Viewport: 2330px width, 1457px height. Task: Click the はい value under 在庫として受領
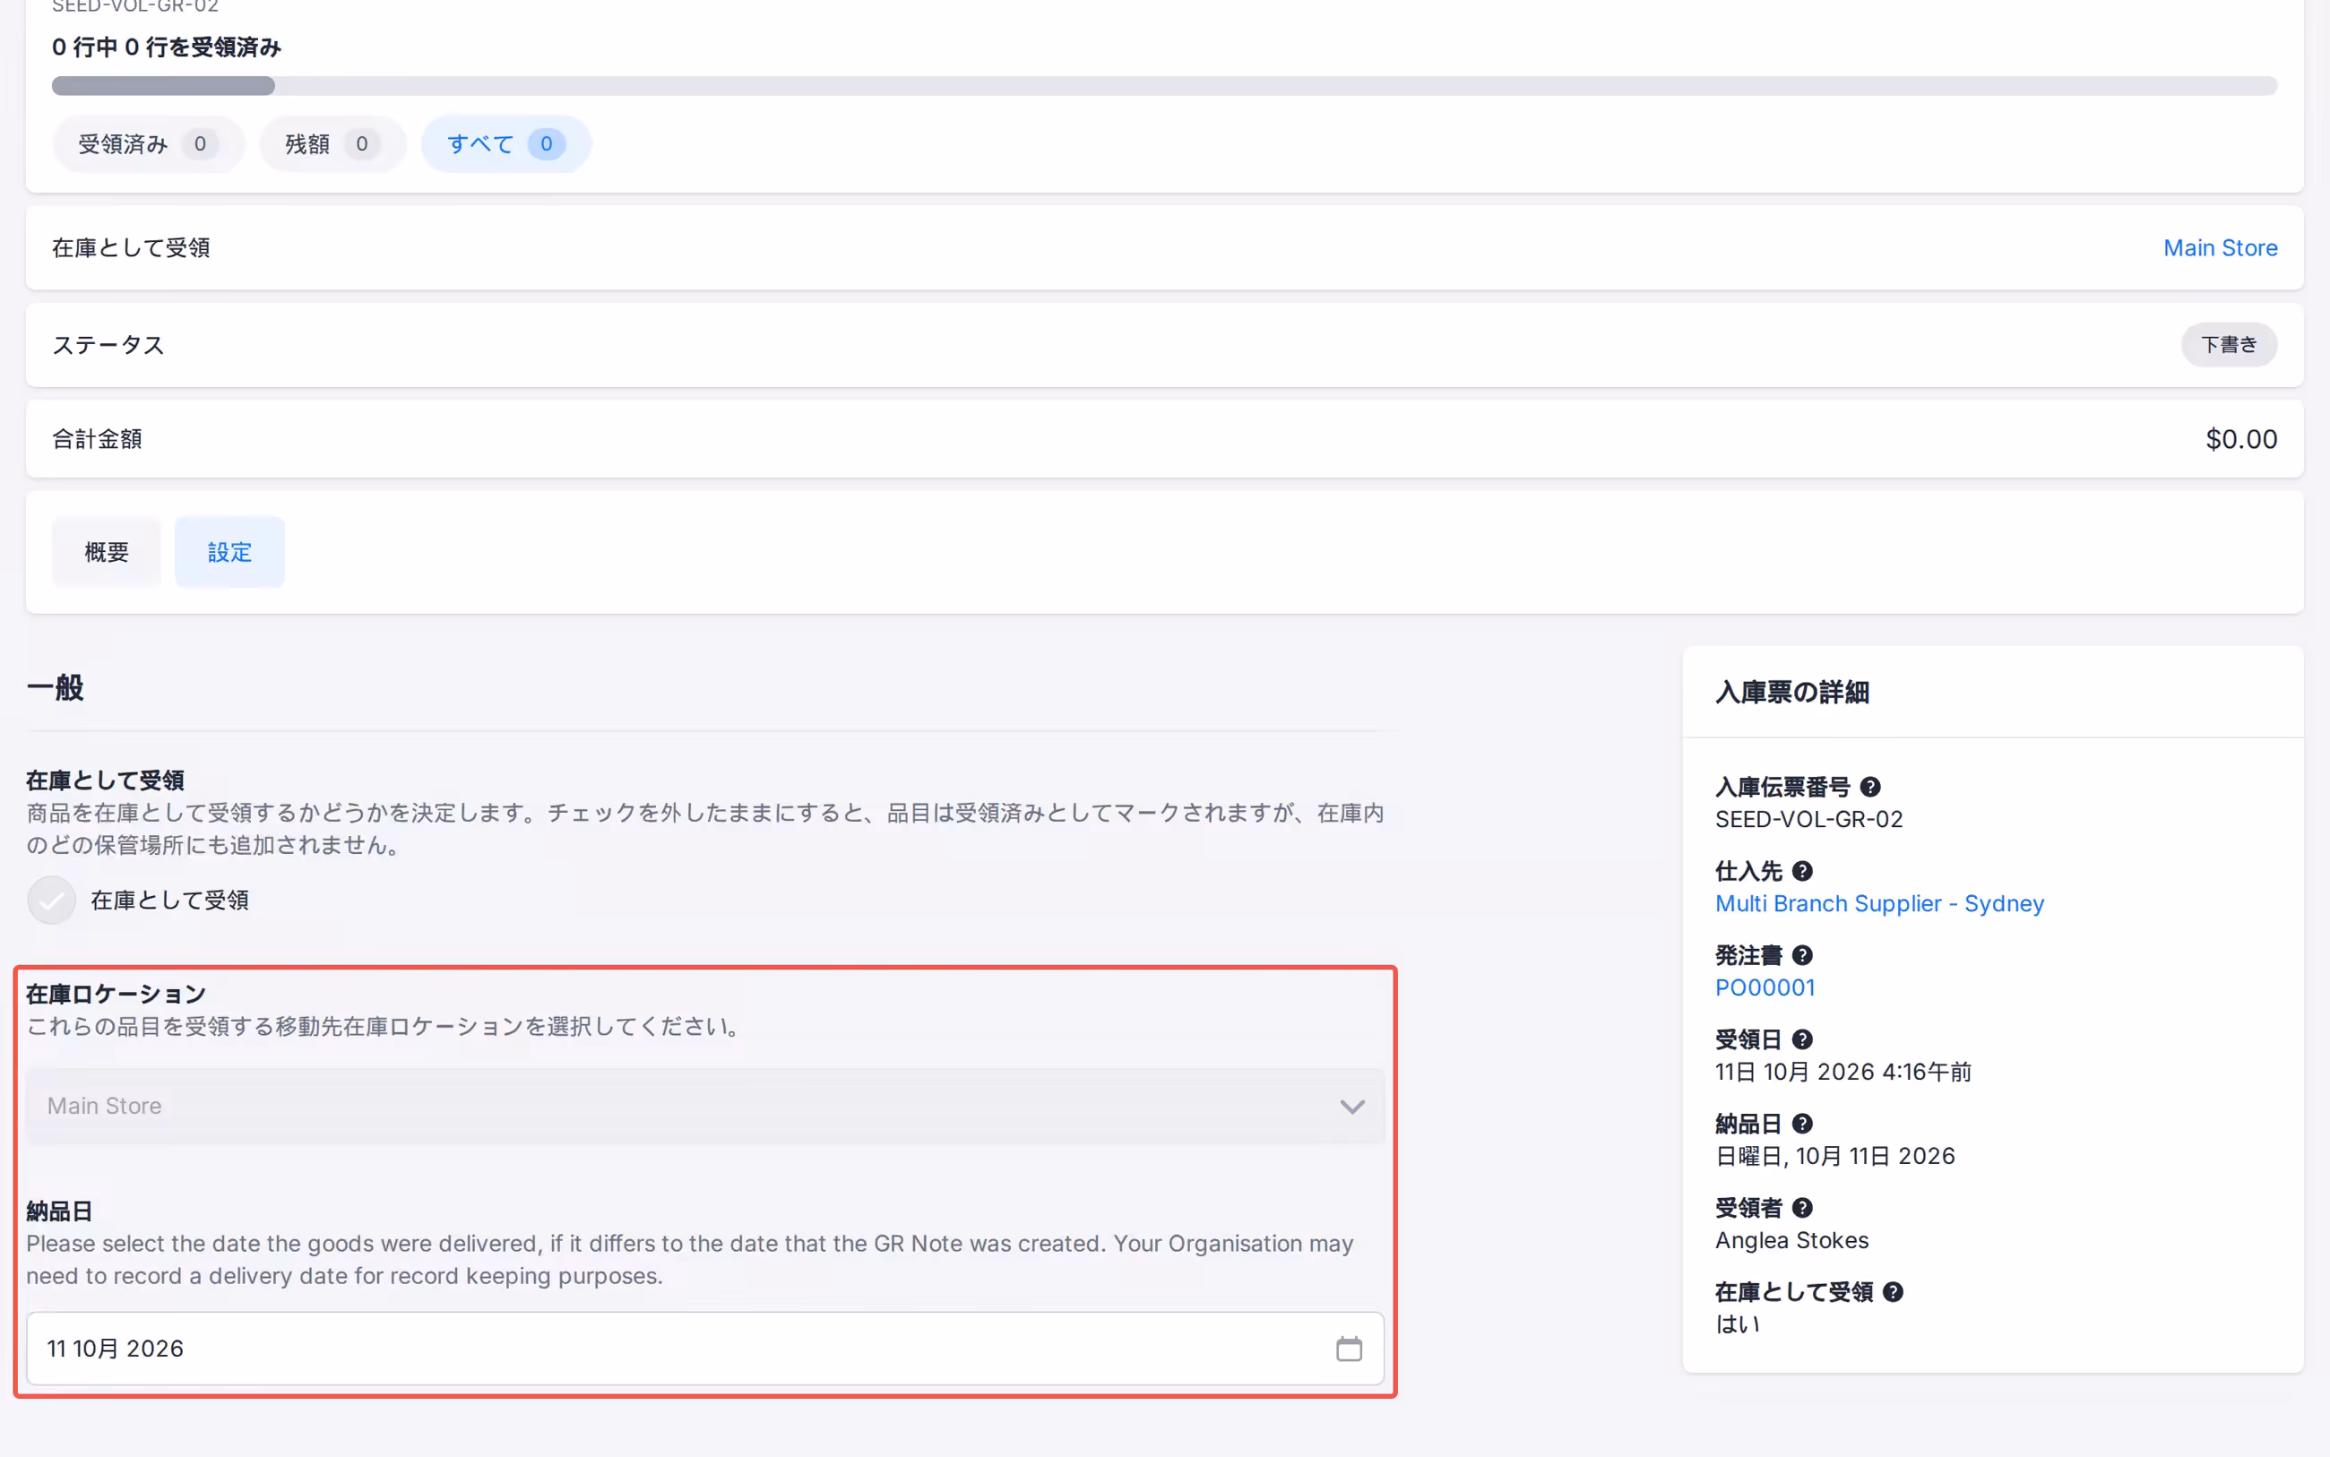1738,1324
